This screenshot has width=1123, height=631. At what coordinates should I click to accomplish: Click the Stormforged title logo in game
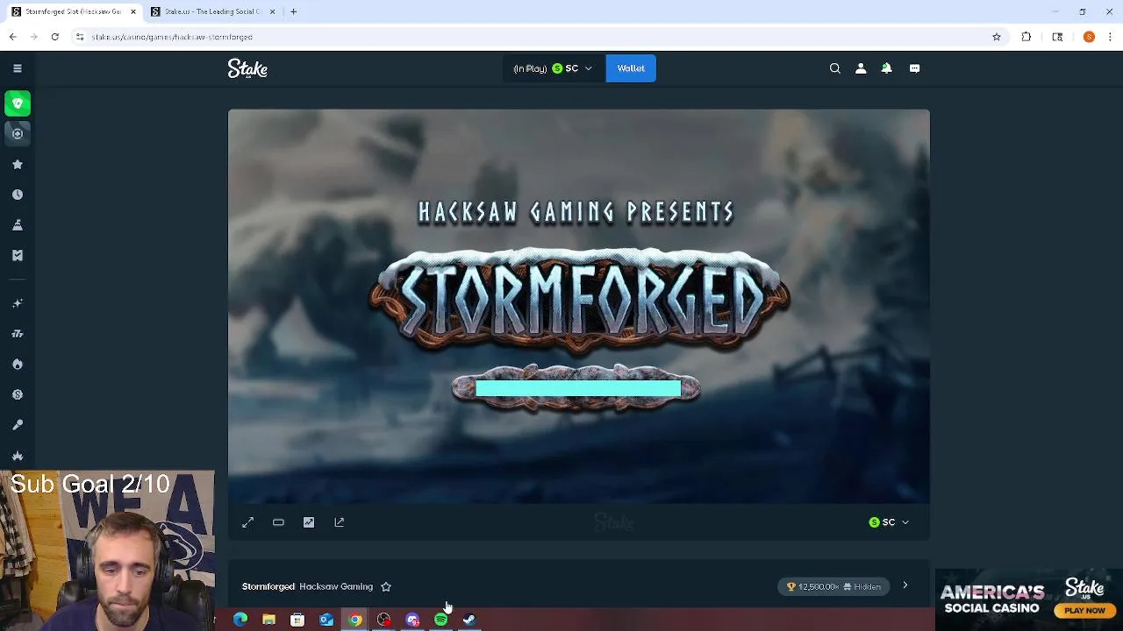click(x=579, y=301)
